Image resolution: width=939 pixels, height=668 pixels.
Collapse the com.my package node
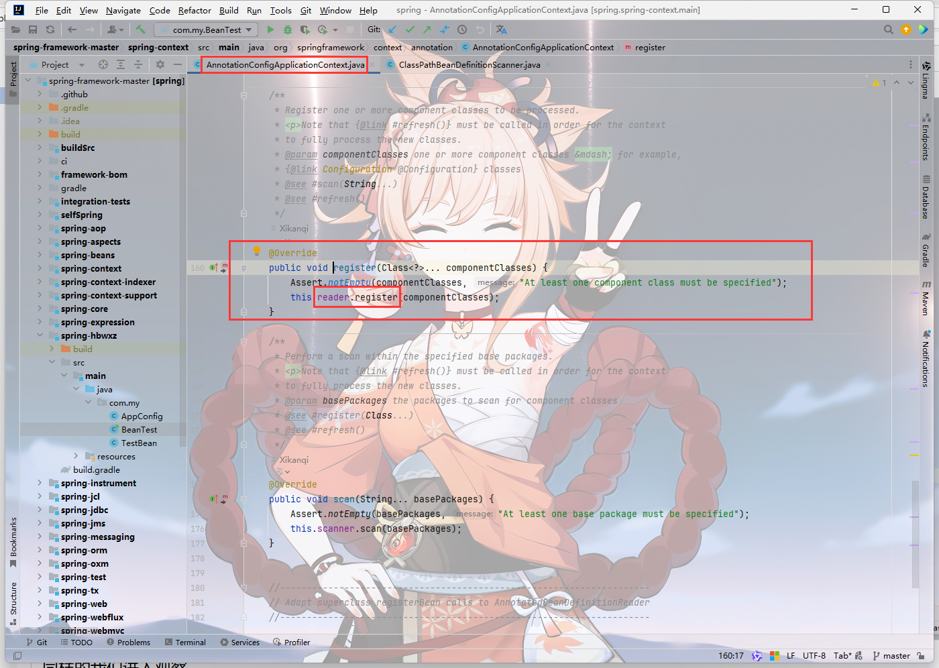(x=88, y=402)
